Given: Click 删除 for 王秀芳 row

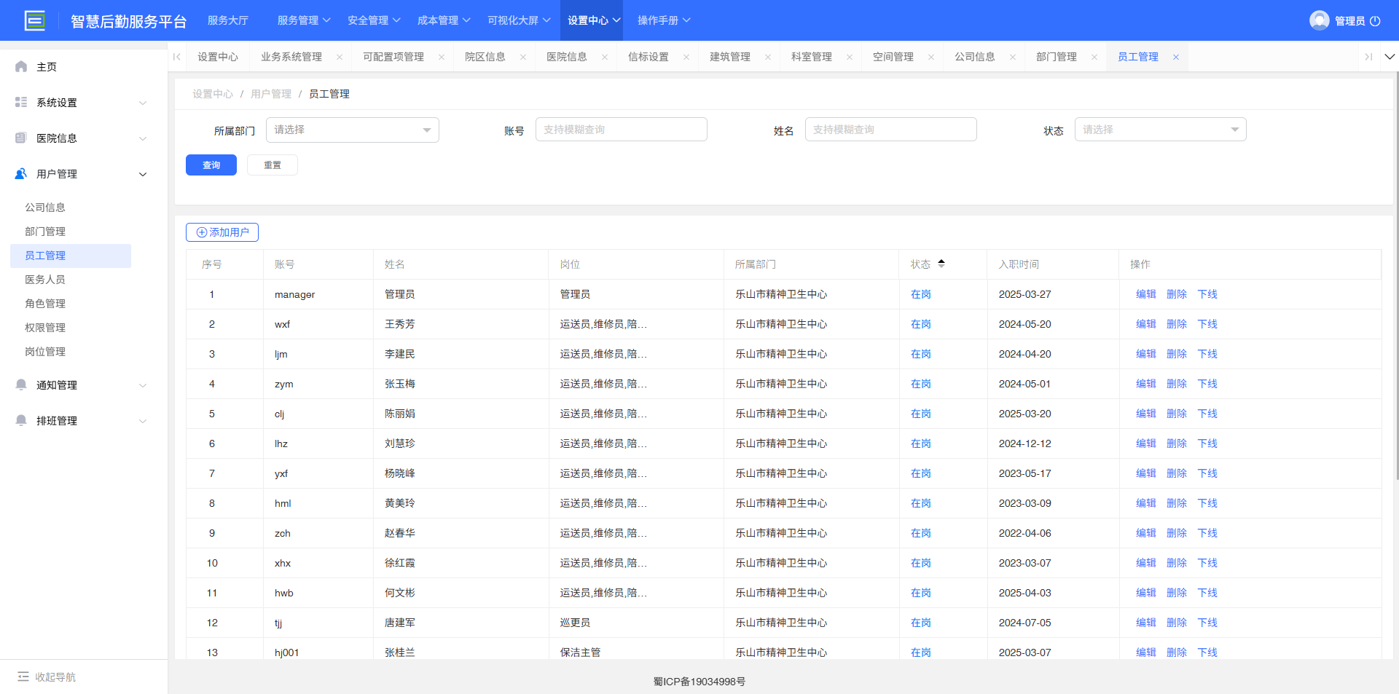Looking at the screenshot, I should coord(1177,324).
